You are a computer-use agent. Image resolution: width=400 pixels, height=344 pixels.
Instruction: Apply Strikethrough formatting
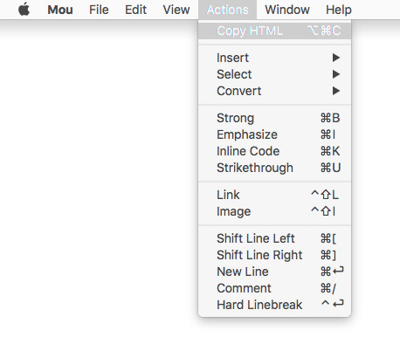(x=274, y=168)
